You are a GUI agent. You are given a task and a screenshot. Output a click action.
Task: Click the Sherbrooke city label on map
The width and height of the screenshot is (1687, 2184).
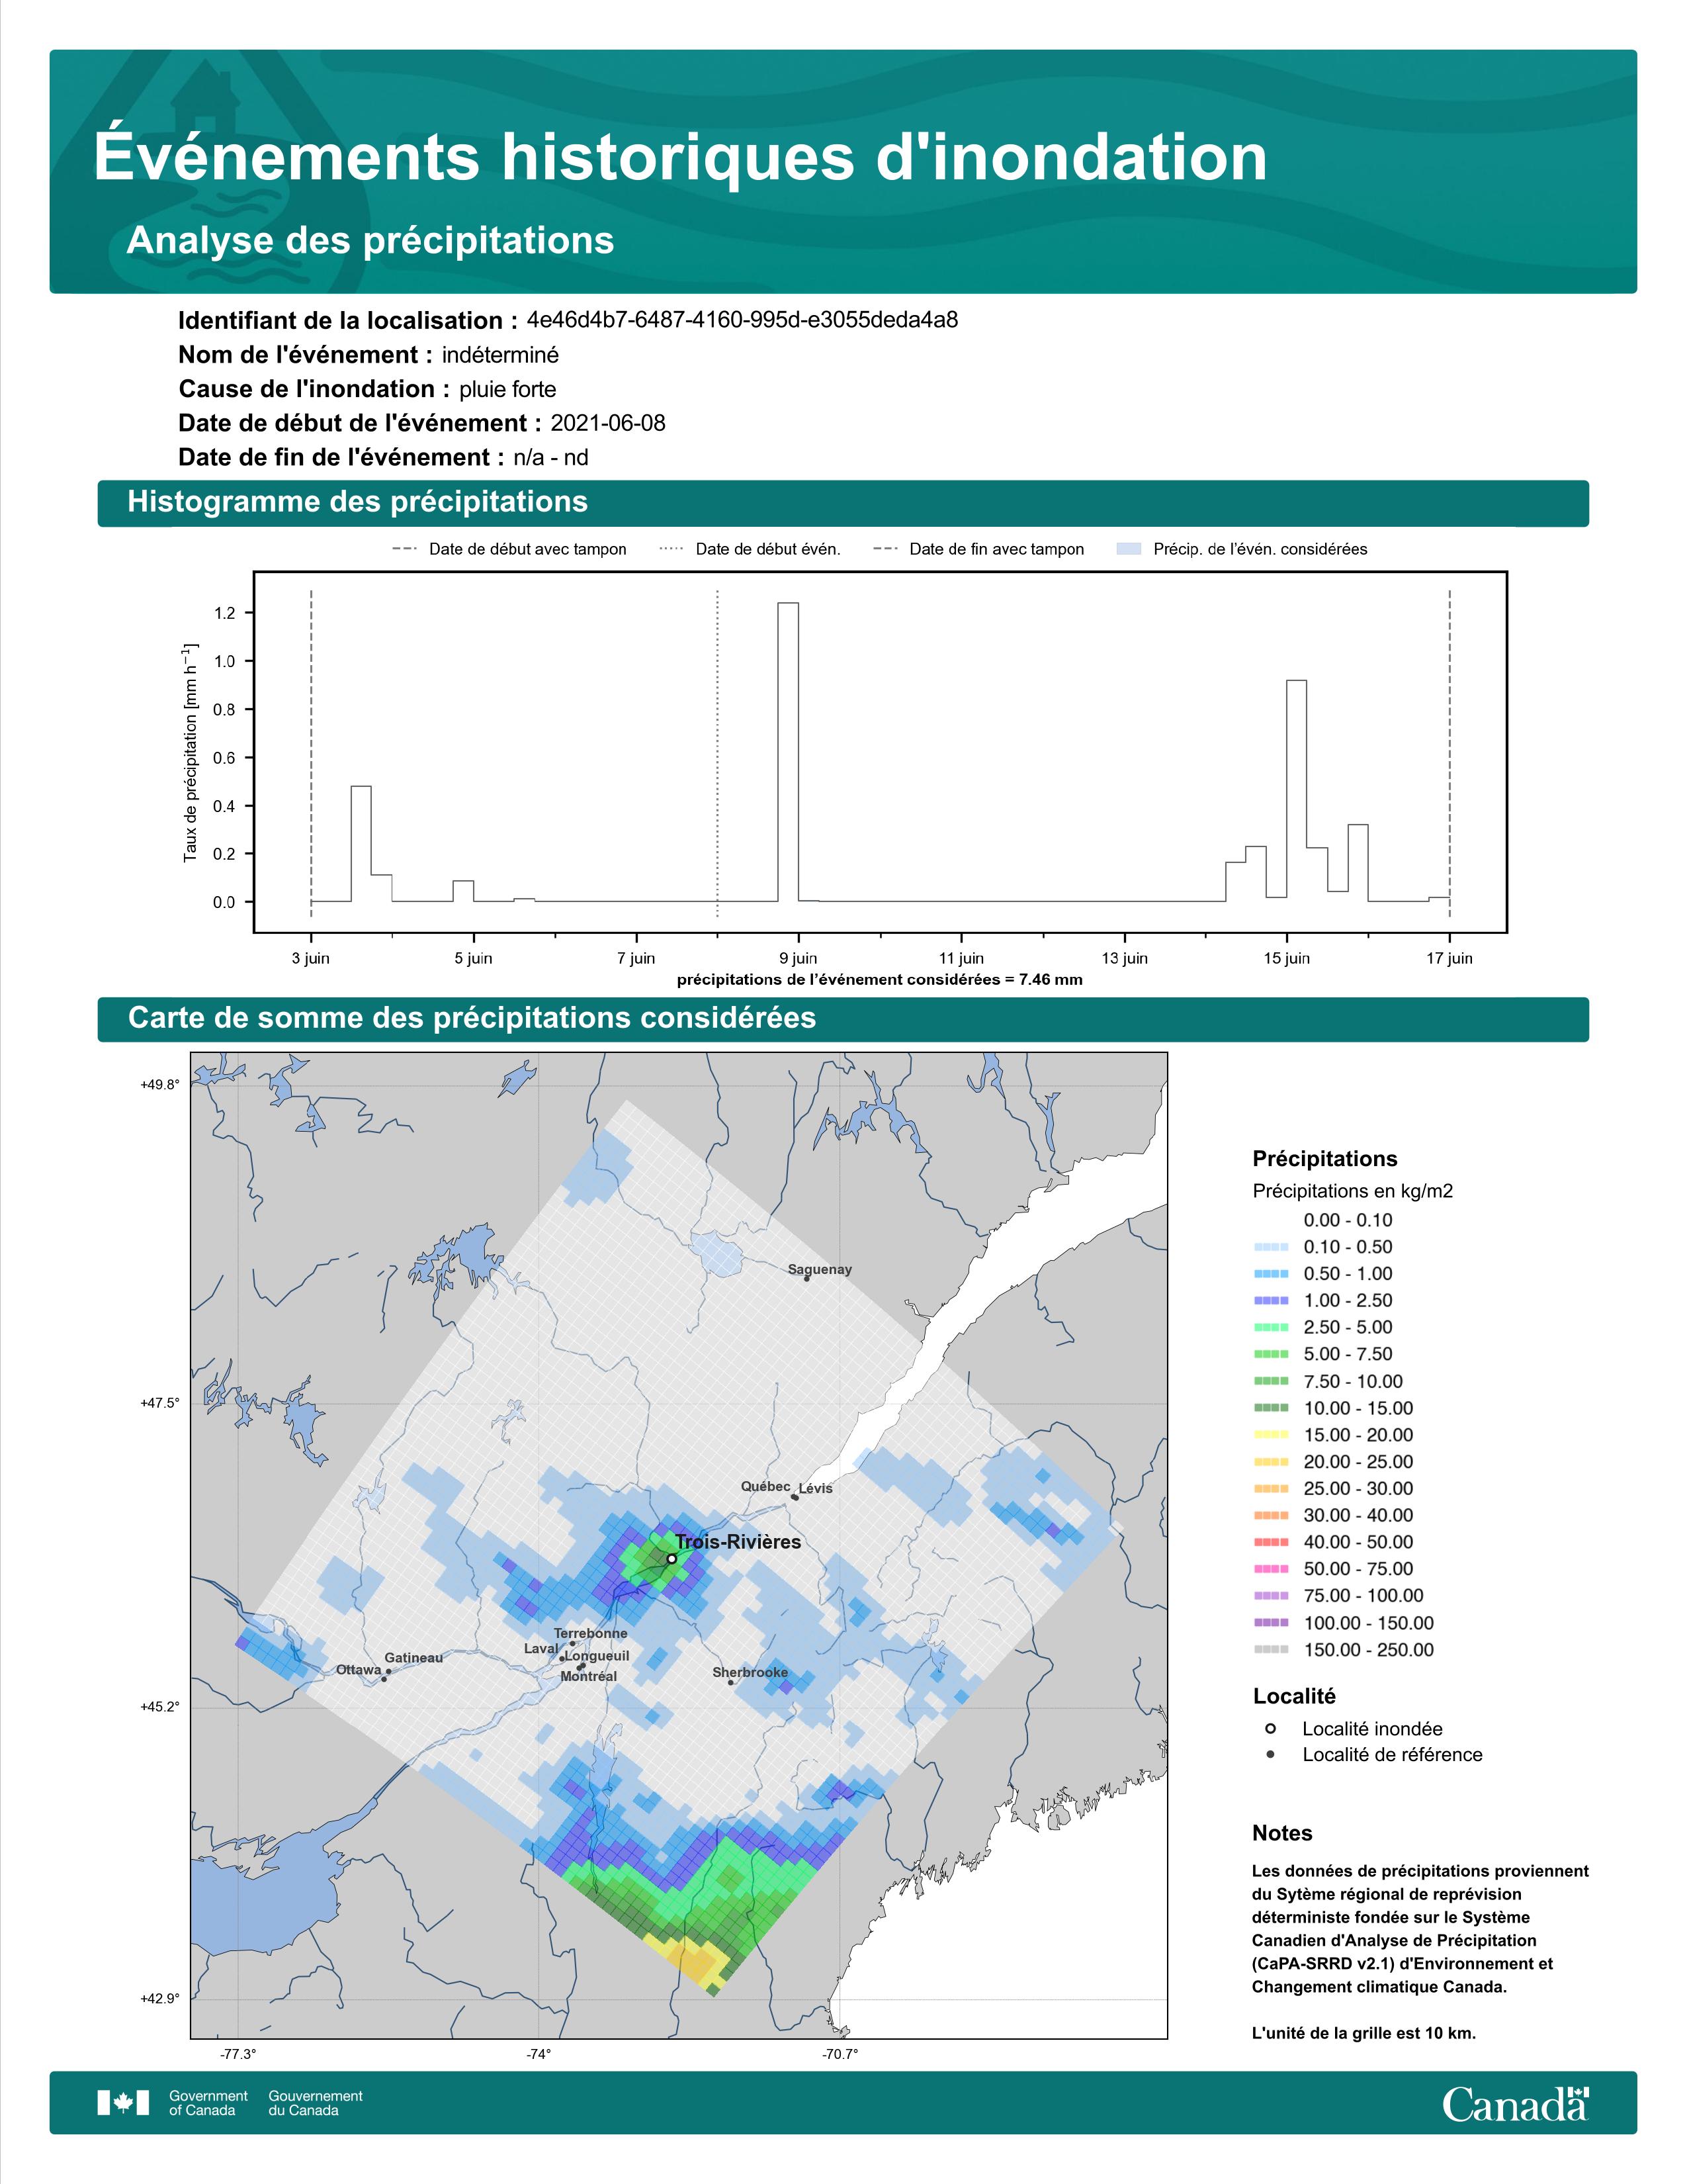(x=750, y=1672)
